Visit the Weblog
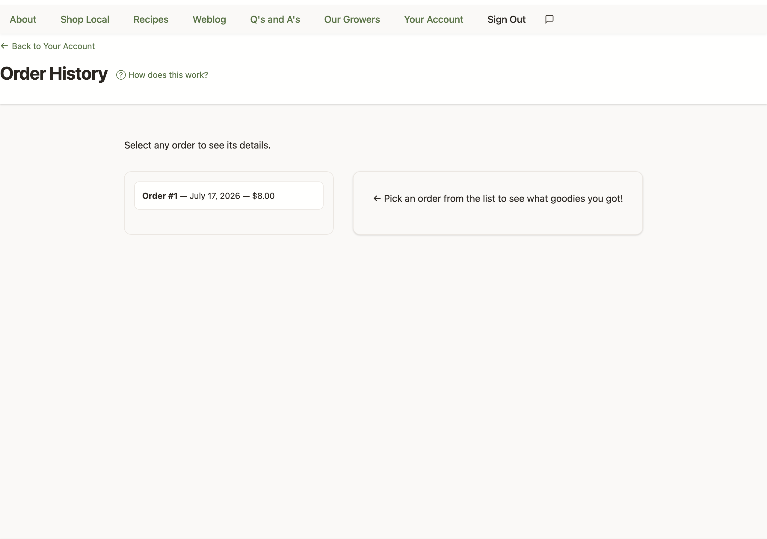Viewport: 767px width, 539px height. point(209,19)
